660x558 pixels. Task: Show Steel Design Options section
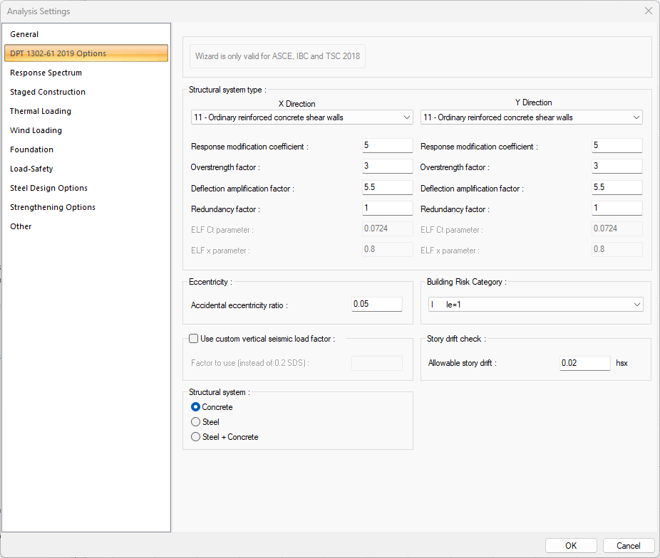pos(48,188)
